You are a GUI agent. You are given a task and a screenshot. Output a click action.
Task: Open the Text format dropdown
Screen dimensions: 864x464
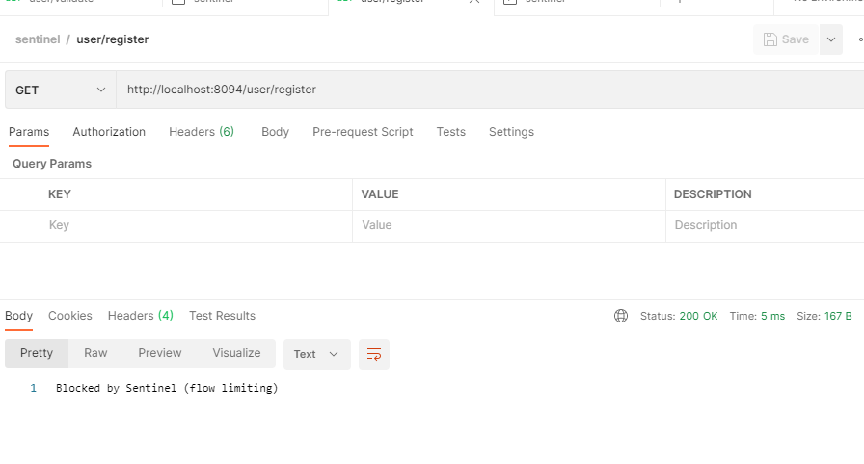tap(317, 354)
